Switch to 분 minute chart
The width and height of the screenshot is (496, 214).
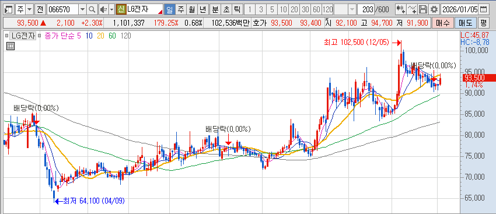215,10
